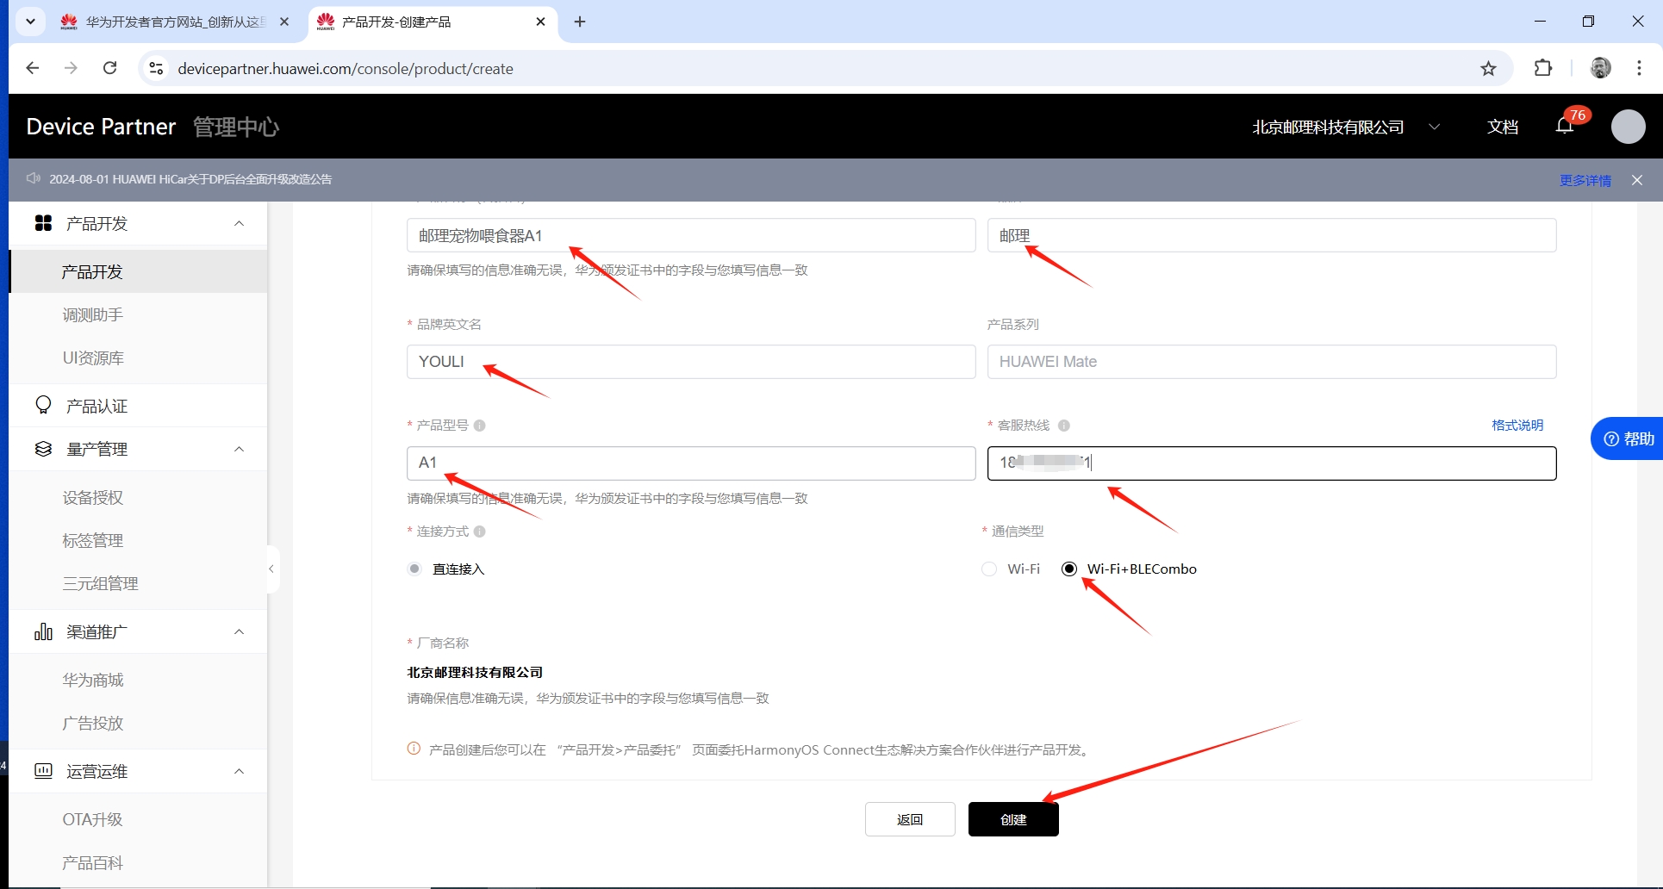Close the 华为开发者官方网站 tab

[x=284, y=22]
